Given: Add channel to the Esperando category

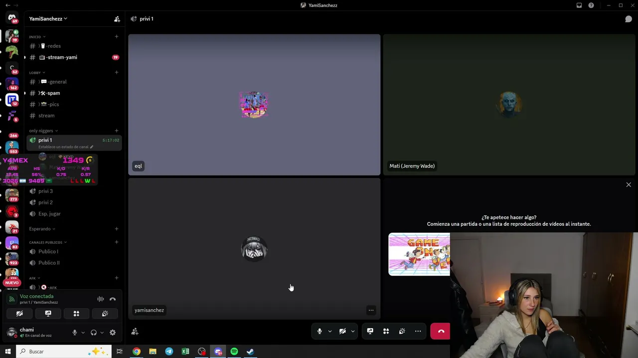Looking at the screenshot, I should click(117, 229).
